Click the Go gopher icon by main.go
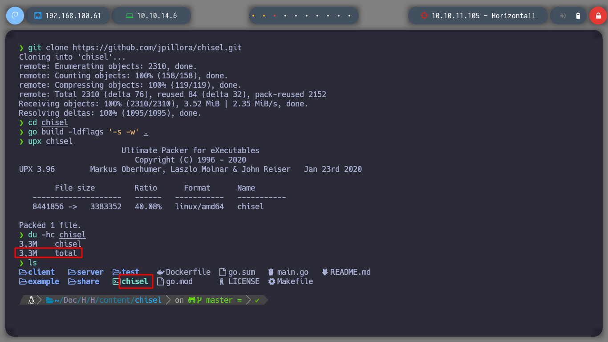The image size is (608, 342). (x=271, y=272)
